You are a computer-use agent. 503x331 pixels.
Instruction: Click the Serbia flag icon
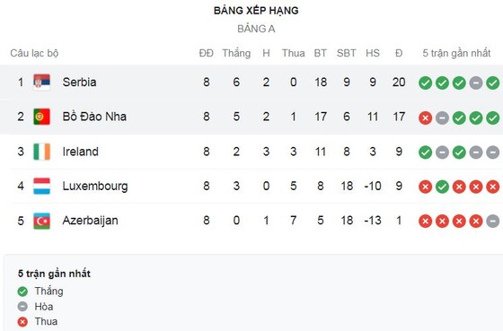pyautogui.click(x=41, y=83)
